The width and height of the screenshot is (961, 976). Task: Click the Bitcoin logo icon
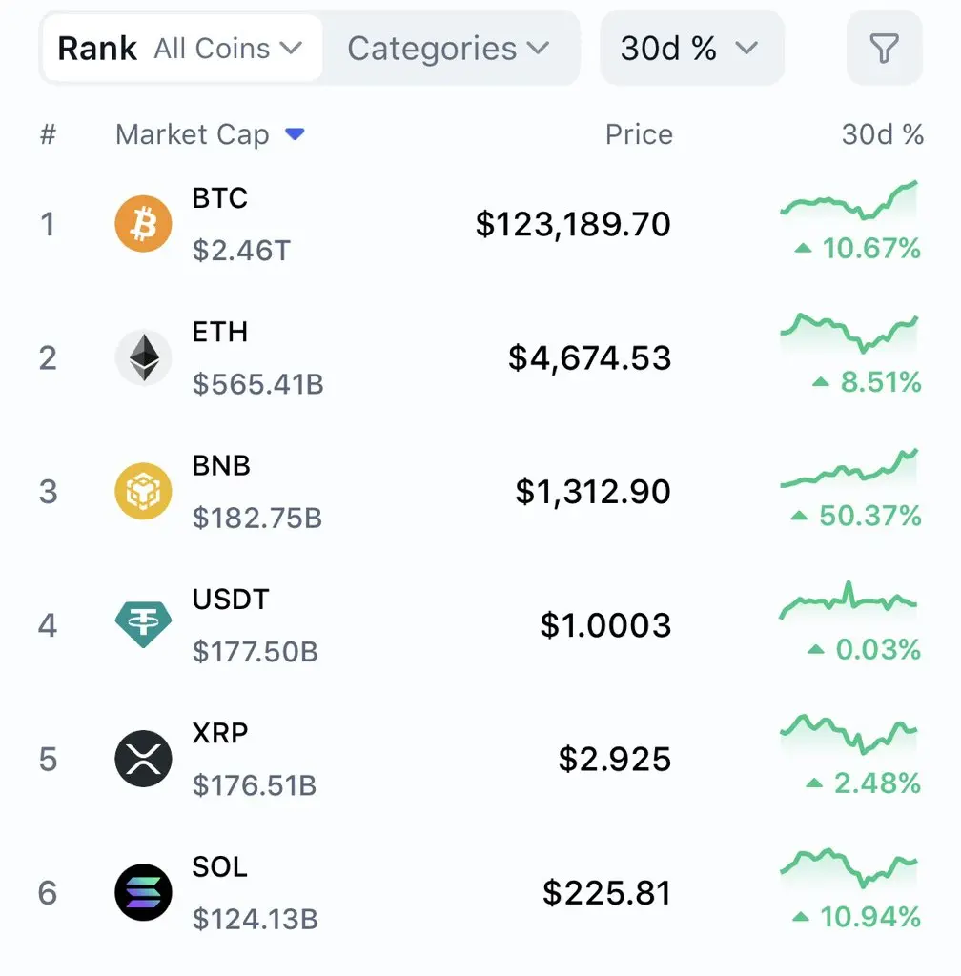click(143, 224)
